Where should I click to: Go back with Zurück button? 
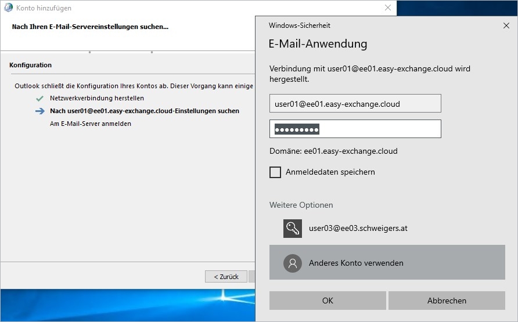click(226, 277)
